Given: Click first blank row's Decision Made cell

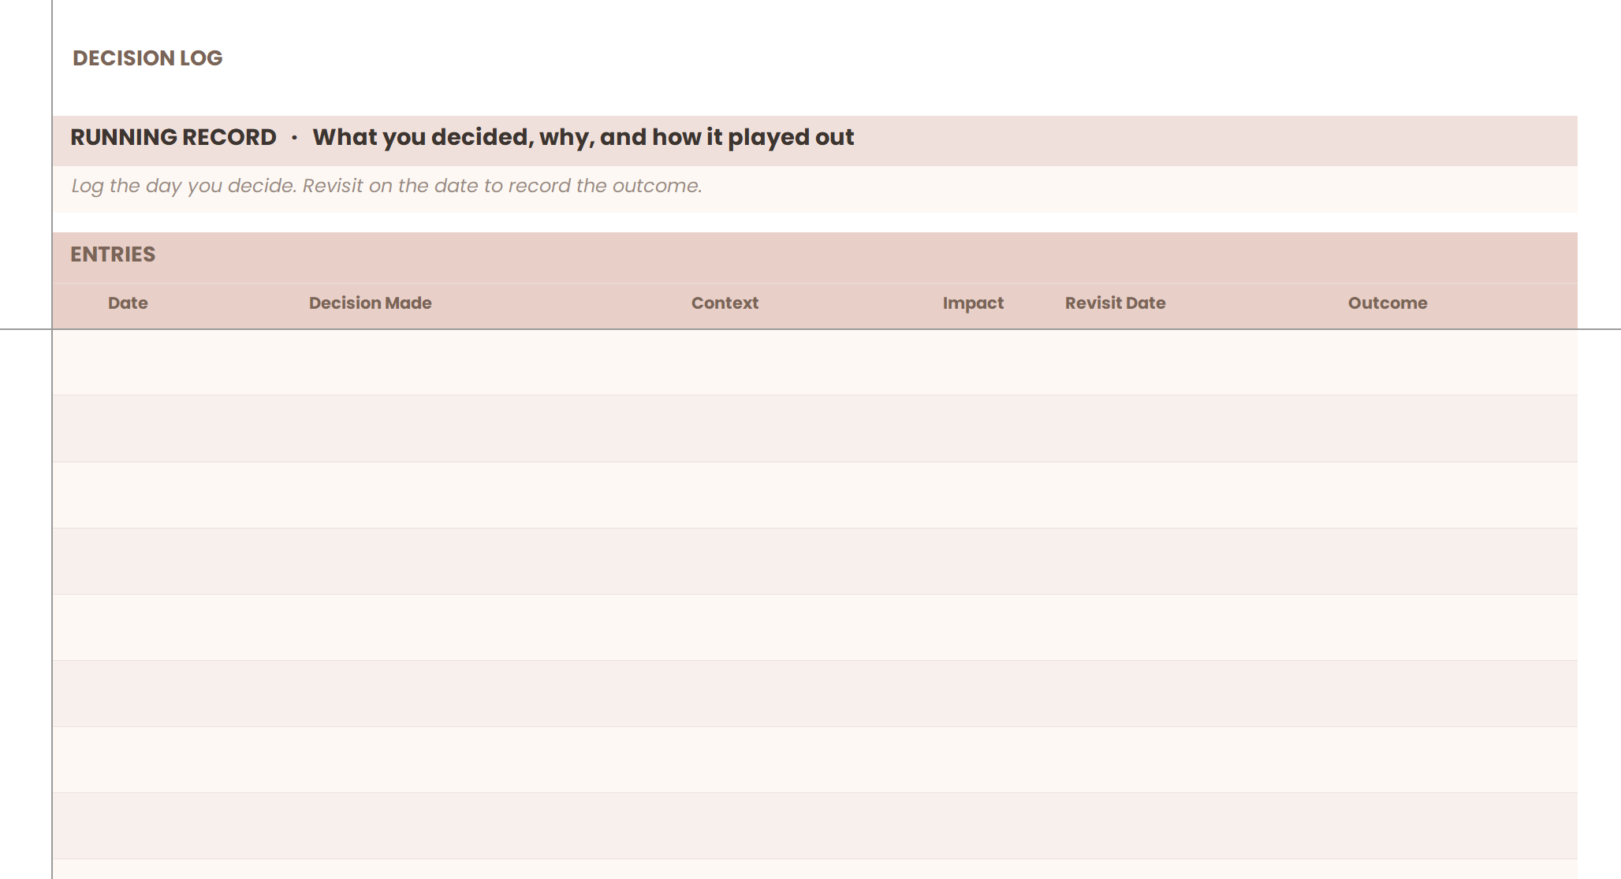Looking at the screenshot, I should pos(370,362).
